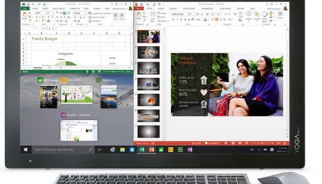Screen dimensions: 322x184
Task: Click the Comments button in PowerPoint status bar
Action: tap(213, 143)
